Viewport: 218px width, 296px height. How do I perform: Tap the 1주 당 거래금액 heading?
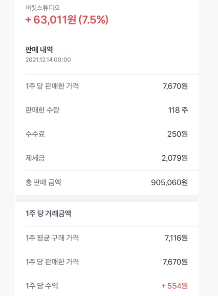[x=48, y=213]
